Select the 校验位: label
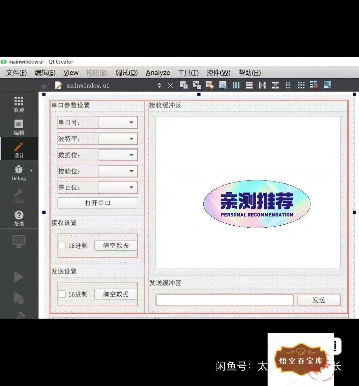The width and height of the screenshot is (359, 386). coord(69,171)
